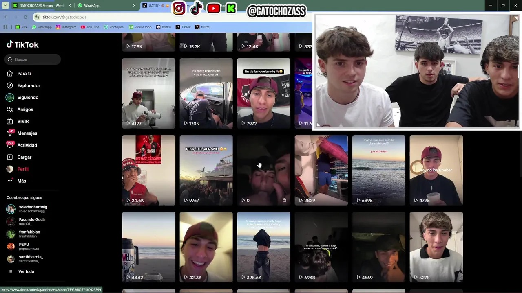Open the sea video with 6895 views
The width and height of the screenshot is (522, 293).
[x=379, y=170]
